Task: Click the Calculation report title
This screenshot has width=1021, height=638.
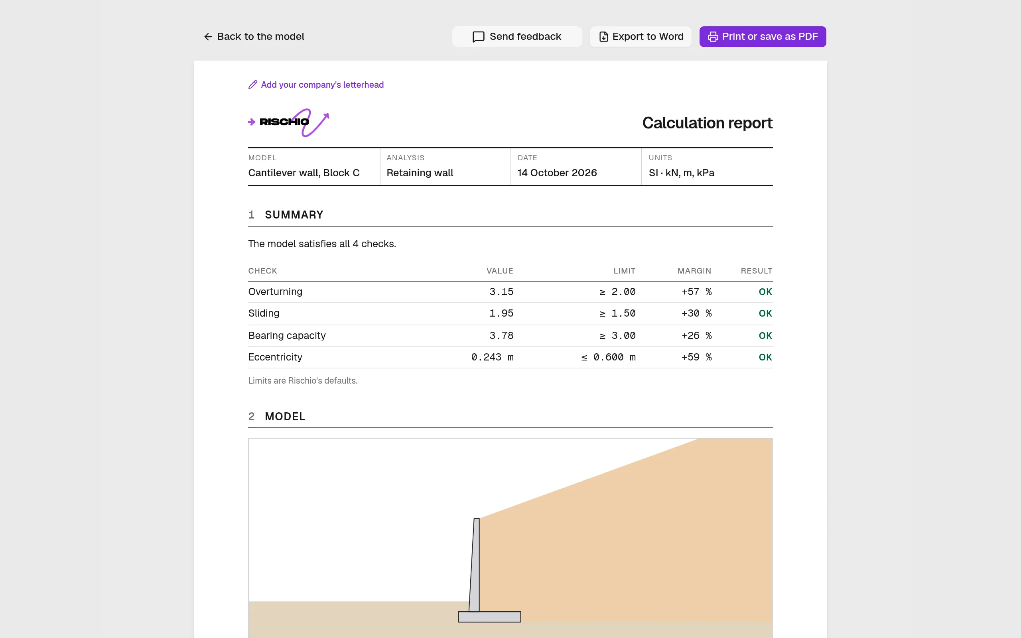Action: [707, 123]
